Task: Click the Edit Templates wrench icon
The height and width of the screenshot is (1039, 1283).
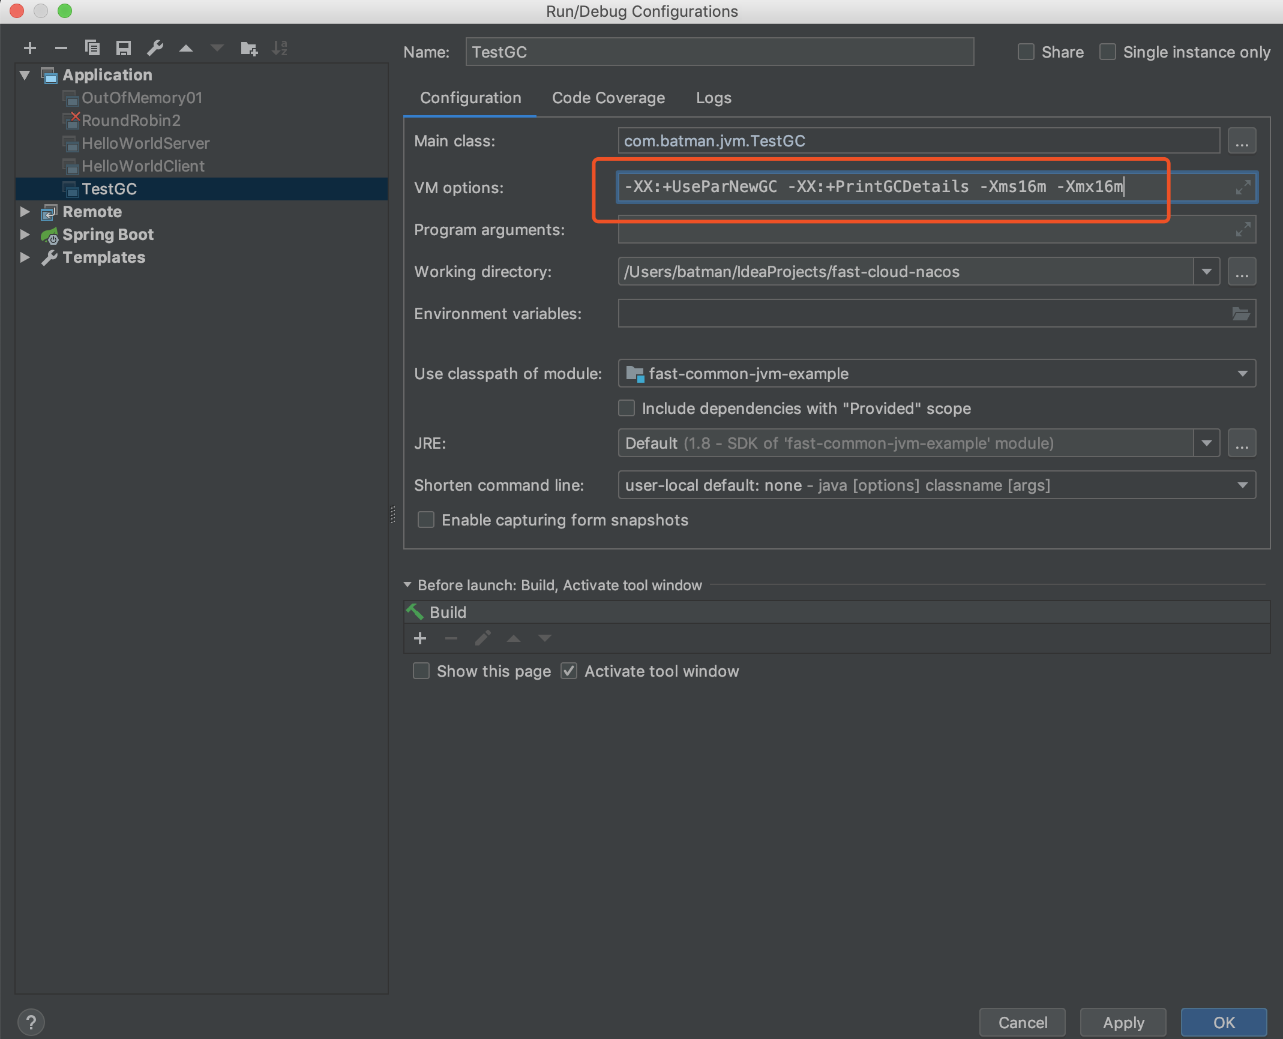Action: click(155, 48)
